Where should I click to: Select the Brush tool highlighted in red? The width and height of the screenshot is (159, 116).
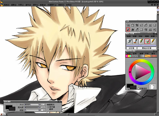[128, 29]
